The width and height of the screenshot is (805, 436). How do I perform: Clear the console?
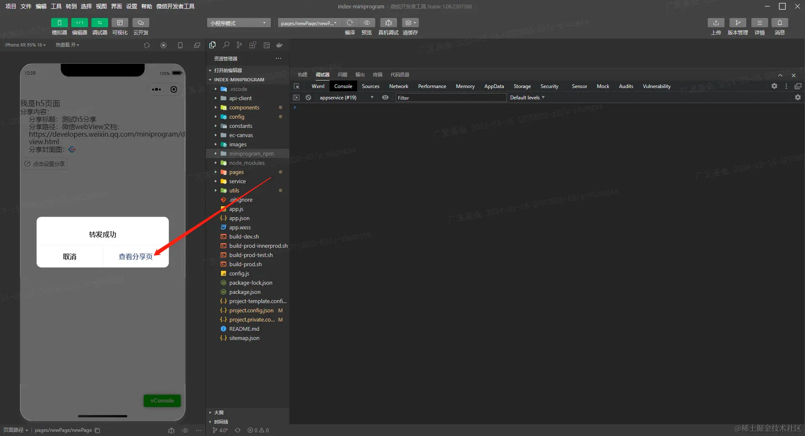pos(309,98)
